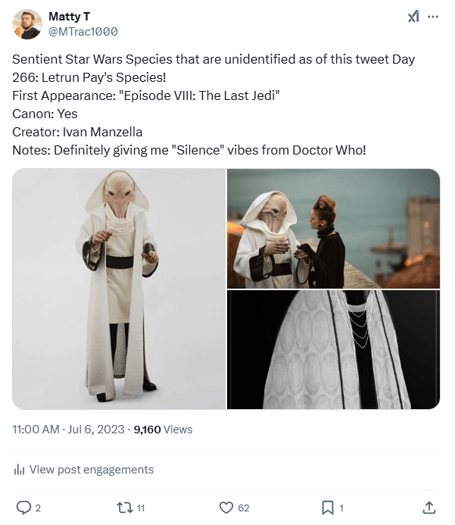Click the 9,160 Views count
This screenshot has width=455, height=525.
click(163, 430)
